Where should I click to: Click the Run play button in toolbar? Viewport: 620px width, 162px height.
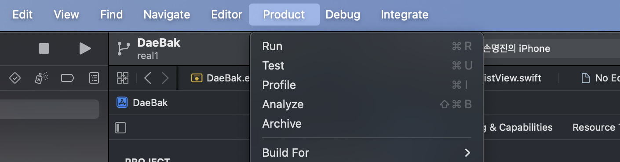(x=85, y=48)
